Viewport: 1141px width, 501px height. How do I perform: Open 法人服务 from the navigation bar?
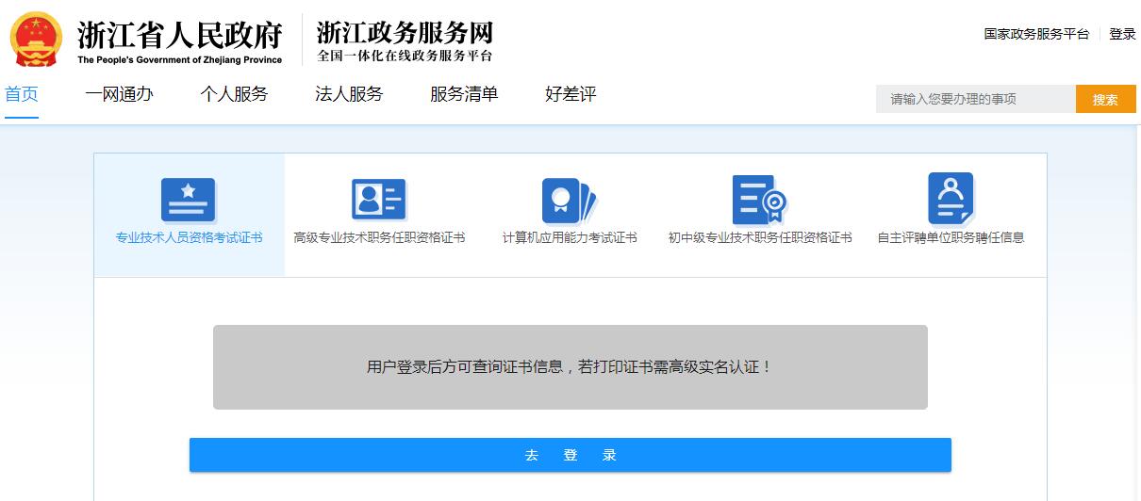(x=349, y=94)
